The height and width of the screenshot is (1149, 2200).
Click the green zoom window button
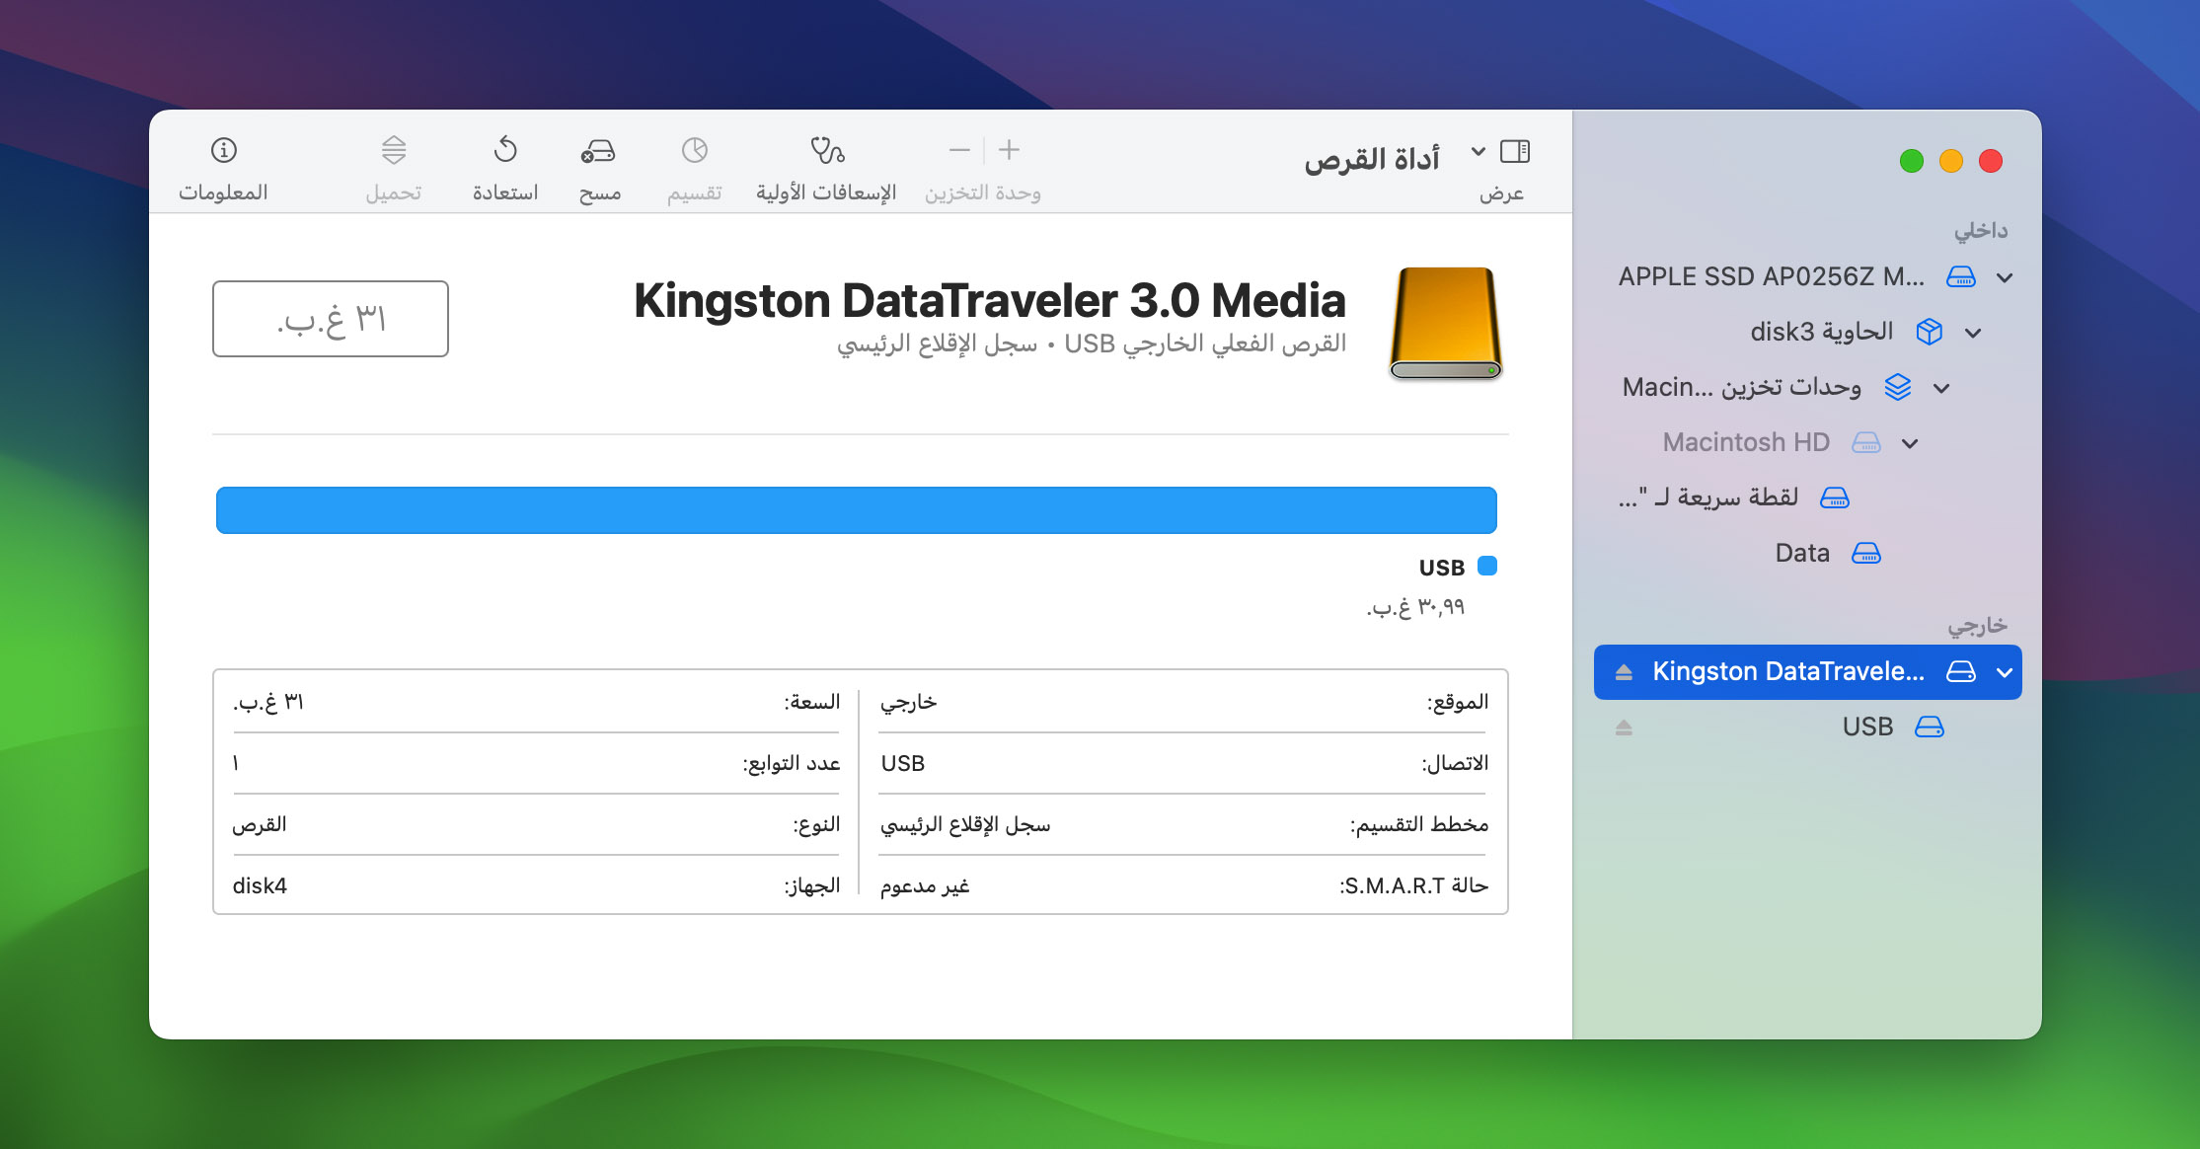[1912, 161]
